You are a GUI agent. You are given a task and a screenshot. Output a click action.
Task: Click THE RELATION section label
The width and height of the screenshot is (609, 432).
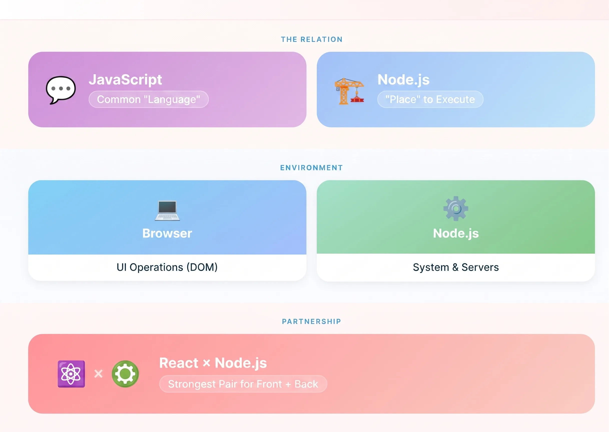(x=312, y=39)
